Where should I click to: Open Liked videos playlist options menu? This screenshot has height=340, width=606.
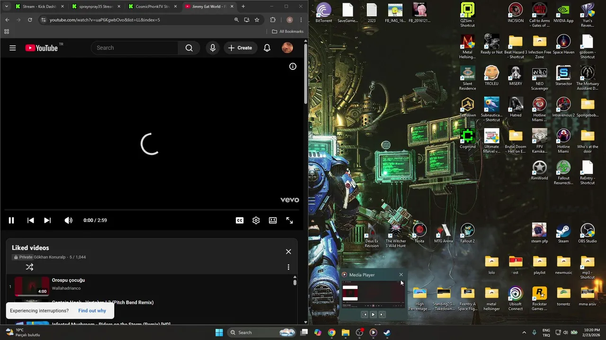coord(288,267)
